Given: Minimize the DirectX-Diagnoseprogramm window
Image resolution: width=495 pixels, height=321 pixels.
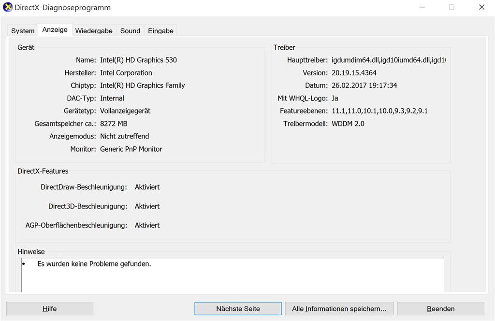Looking at the screenshot, I should point(422,7).
